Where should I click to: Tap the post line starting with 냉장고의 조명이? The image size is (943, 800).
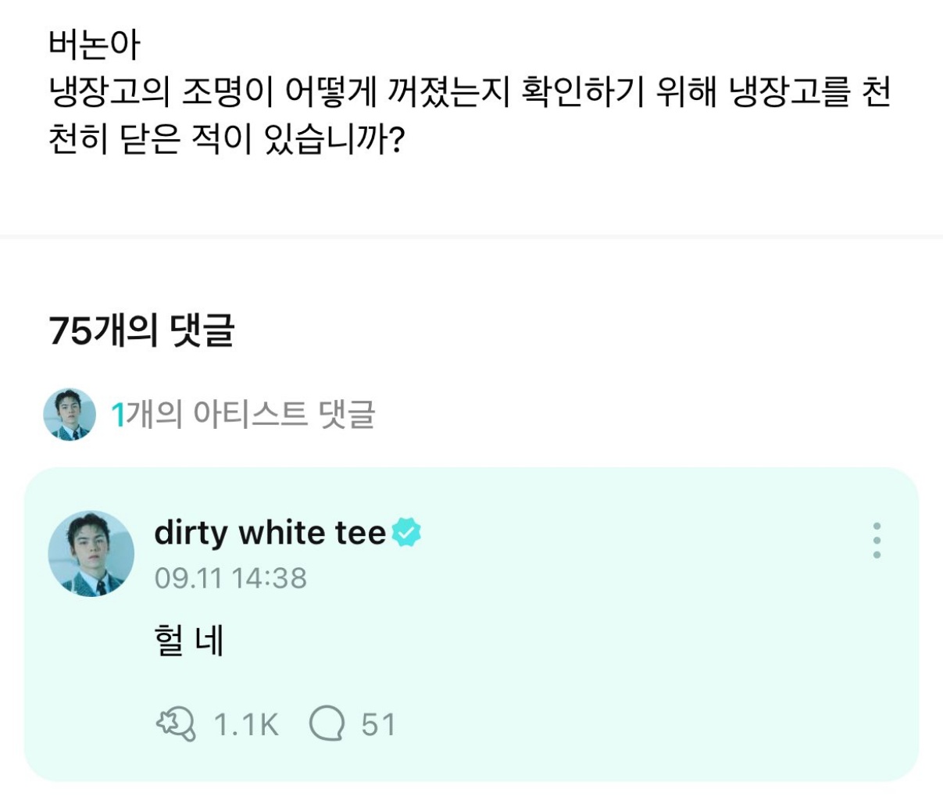pos(469,93)
